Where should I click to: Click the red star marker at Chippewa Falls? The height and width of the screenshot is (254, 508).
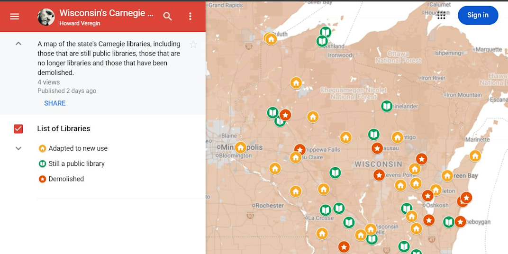click(x=300, y=150)
